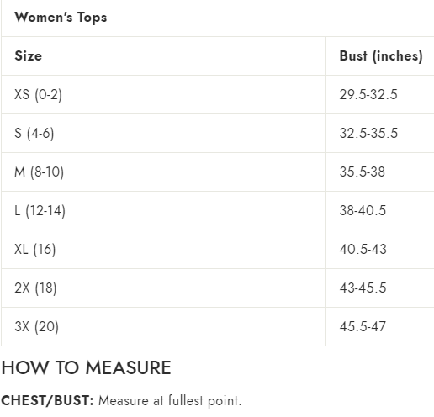434x417 pixels.
Task: Click the 3X (20) size cell
Action: point(36,326)
